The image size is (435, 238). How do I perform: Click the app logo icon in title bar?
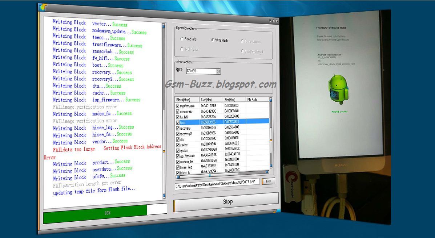click(x=43, y=7)
